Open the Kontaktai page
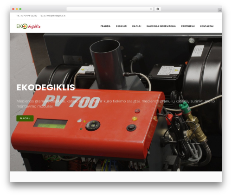The width and height of the screenshot is (232, 196). coord(206,26)
